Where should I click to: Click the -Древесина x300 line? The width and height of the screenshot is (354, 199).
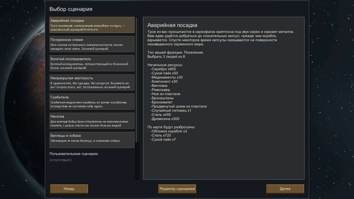[165, 119]
